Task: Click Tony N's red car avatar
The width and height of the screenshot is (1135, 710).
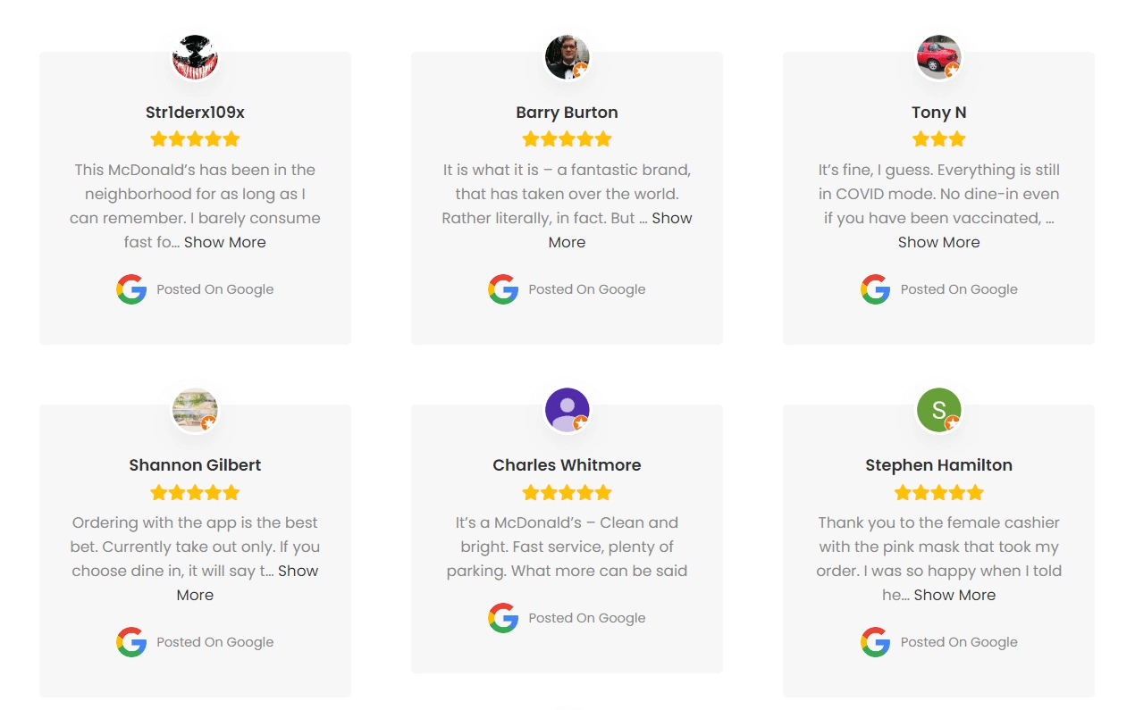Action: click(x=938, y=57)
